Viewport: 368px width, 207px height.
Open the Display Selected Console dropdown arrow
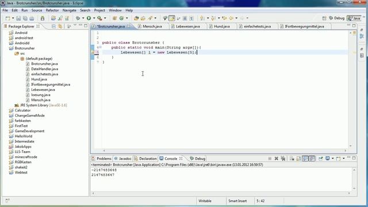click(332, 159)
